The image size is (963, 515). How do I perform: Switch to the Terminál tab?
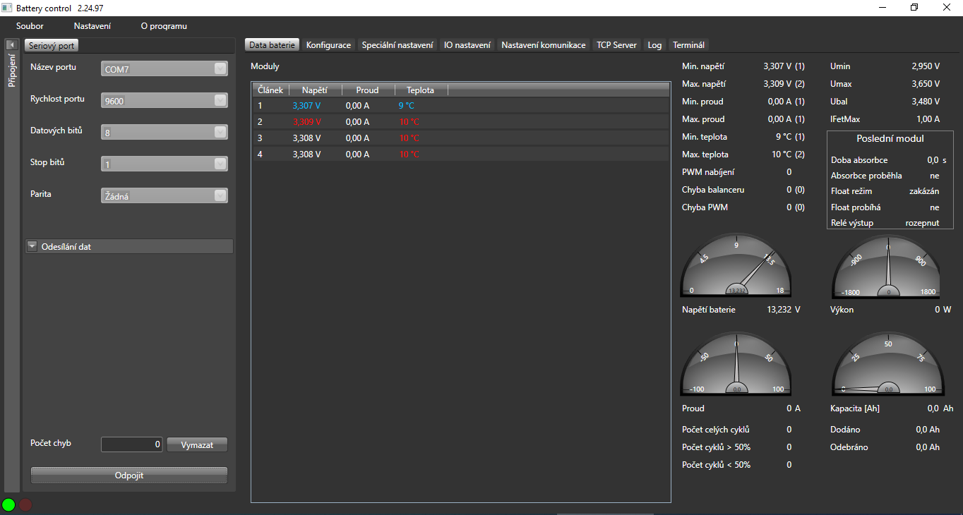pyautogui.click(x=688, y=45)
